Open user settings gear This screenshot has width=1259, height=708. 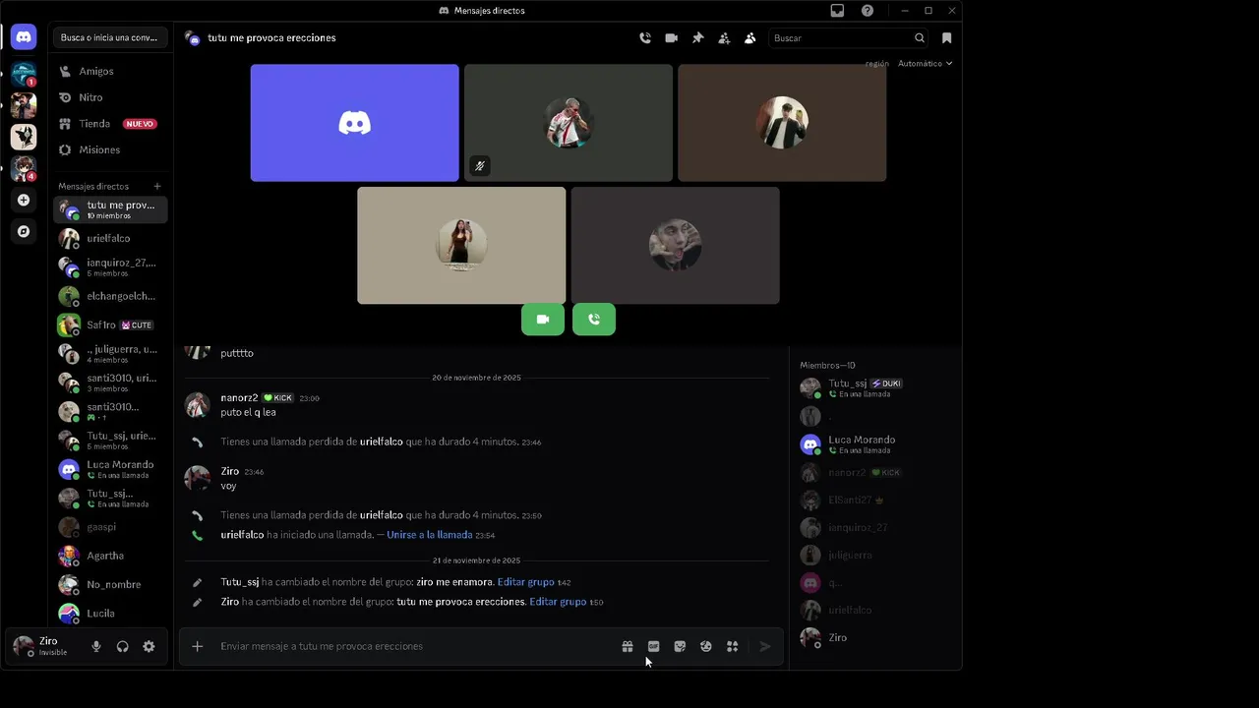tap(149, 647)
